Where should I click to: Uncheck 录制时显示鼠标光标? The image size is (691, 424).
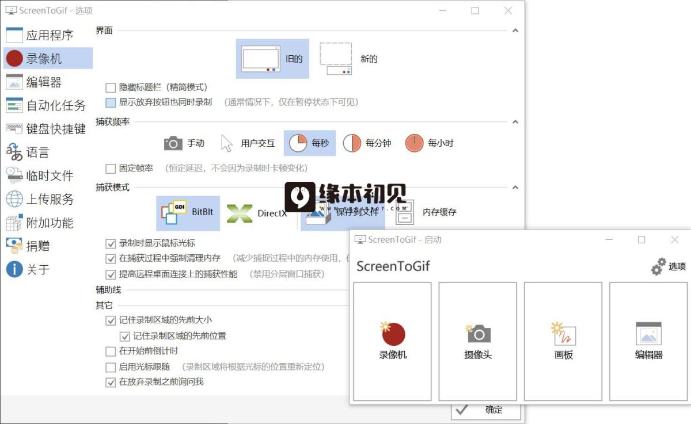click(x=111, y=243)
